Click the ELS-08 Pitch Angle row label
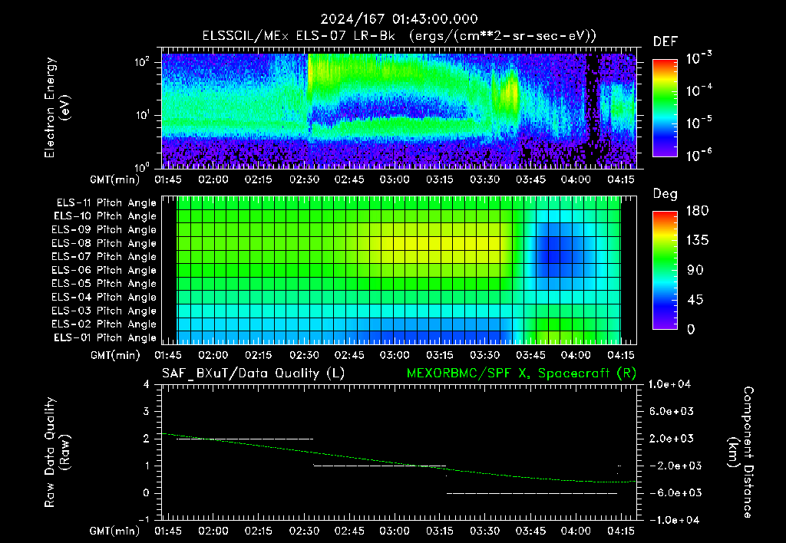Viewport: 786px width, 543px height. 104,243
